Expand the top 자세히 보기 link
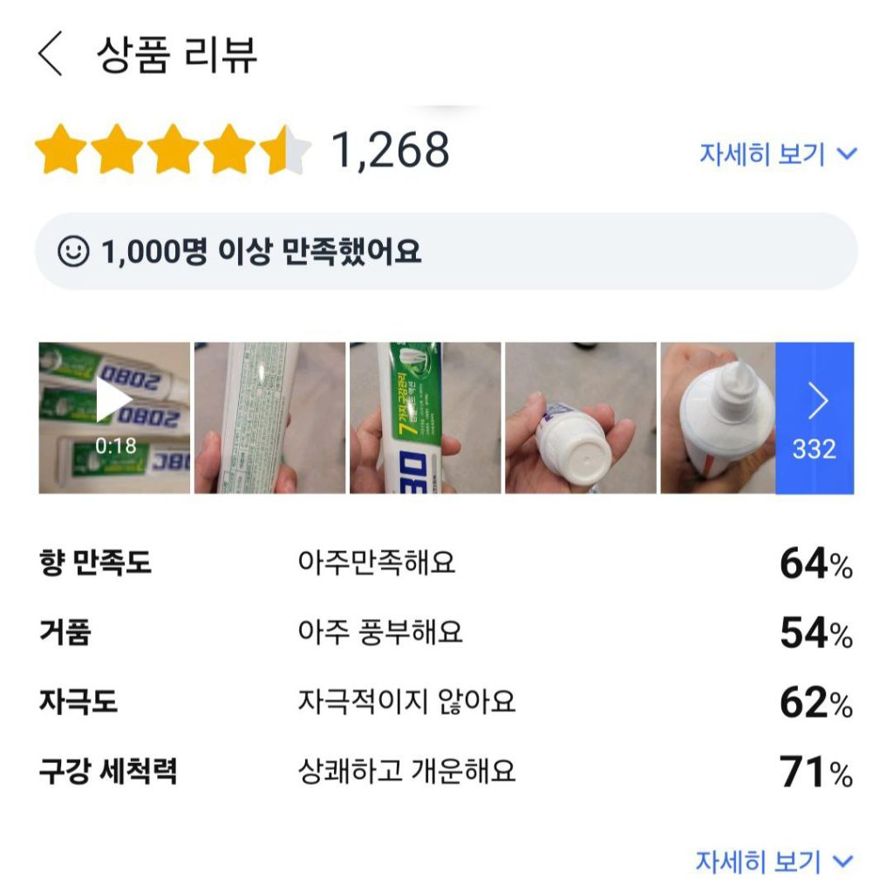 pyautogui.click(x=762, y=154)
